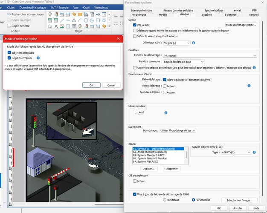267x213 pixels.
Task: Click the Rechercher et remplacer icon
Action: click(9, 14)
